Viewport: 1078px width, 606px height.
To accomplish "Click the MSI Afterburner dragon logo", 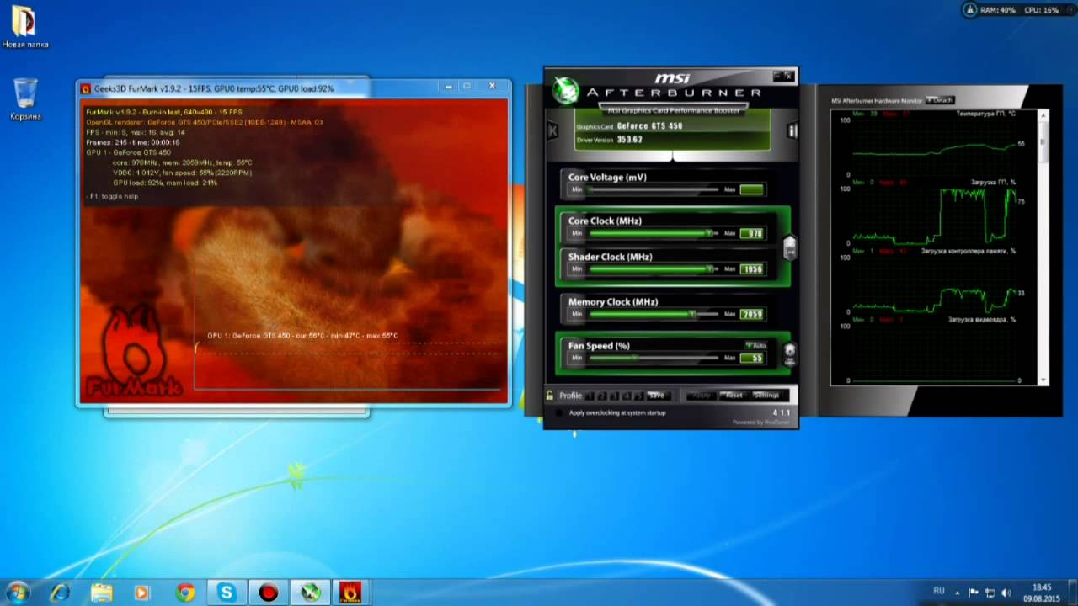I will pos(566,91).
